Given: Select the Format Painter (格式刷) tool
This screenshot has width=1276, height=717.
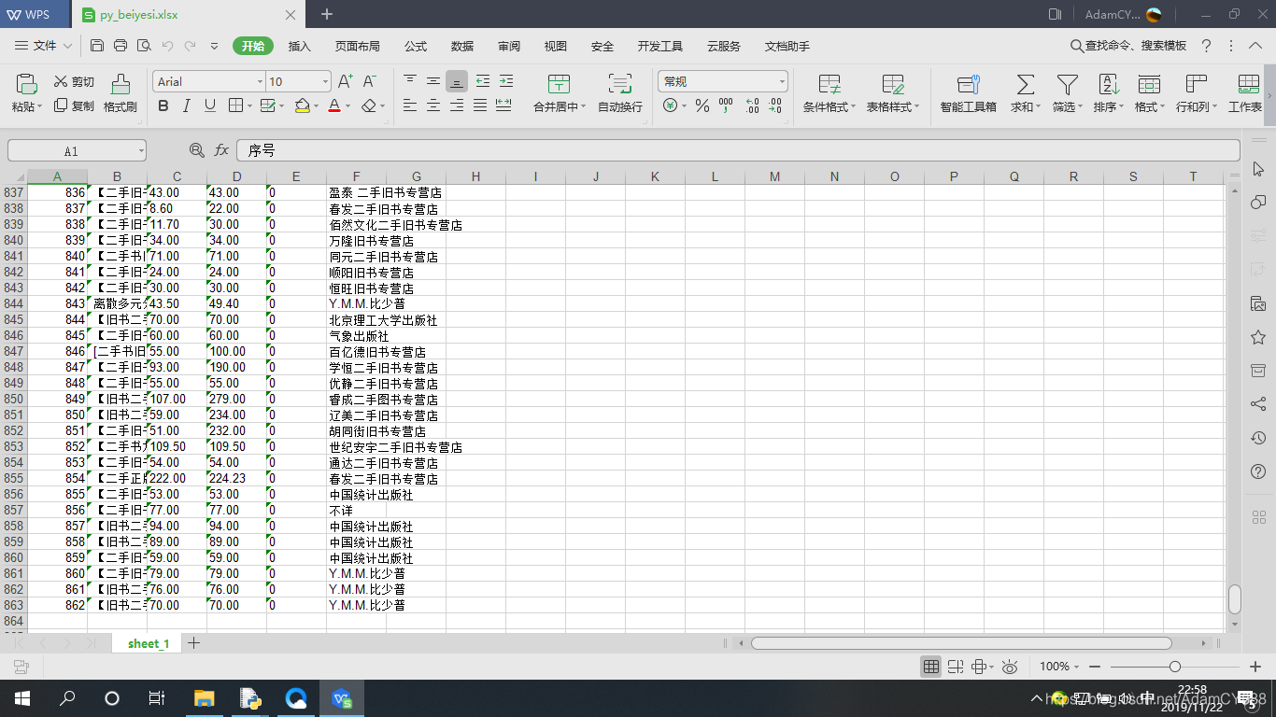Looking at the screenshot, I should [121, 94].
